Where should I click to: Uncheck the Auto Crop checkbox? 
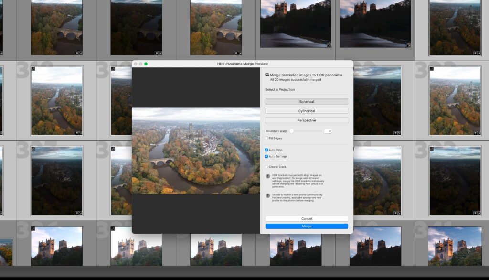tap(266, 150)
